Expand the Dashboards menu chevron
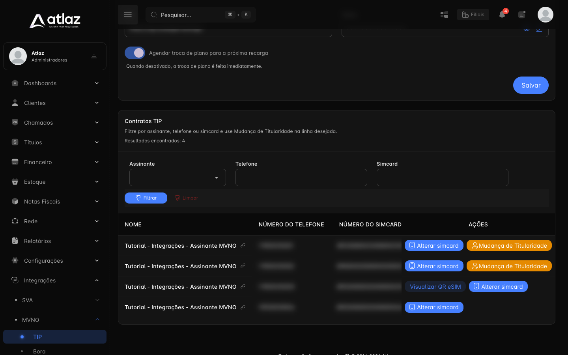568x355 pixels. point(97,83)
